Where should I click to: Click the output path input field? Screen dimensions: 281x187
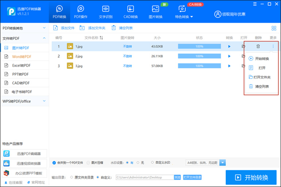click(145, 177)
